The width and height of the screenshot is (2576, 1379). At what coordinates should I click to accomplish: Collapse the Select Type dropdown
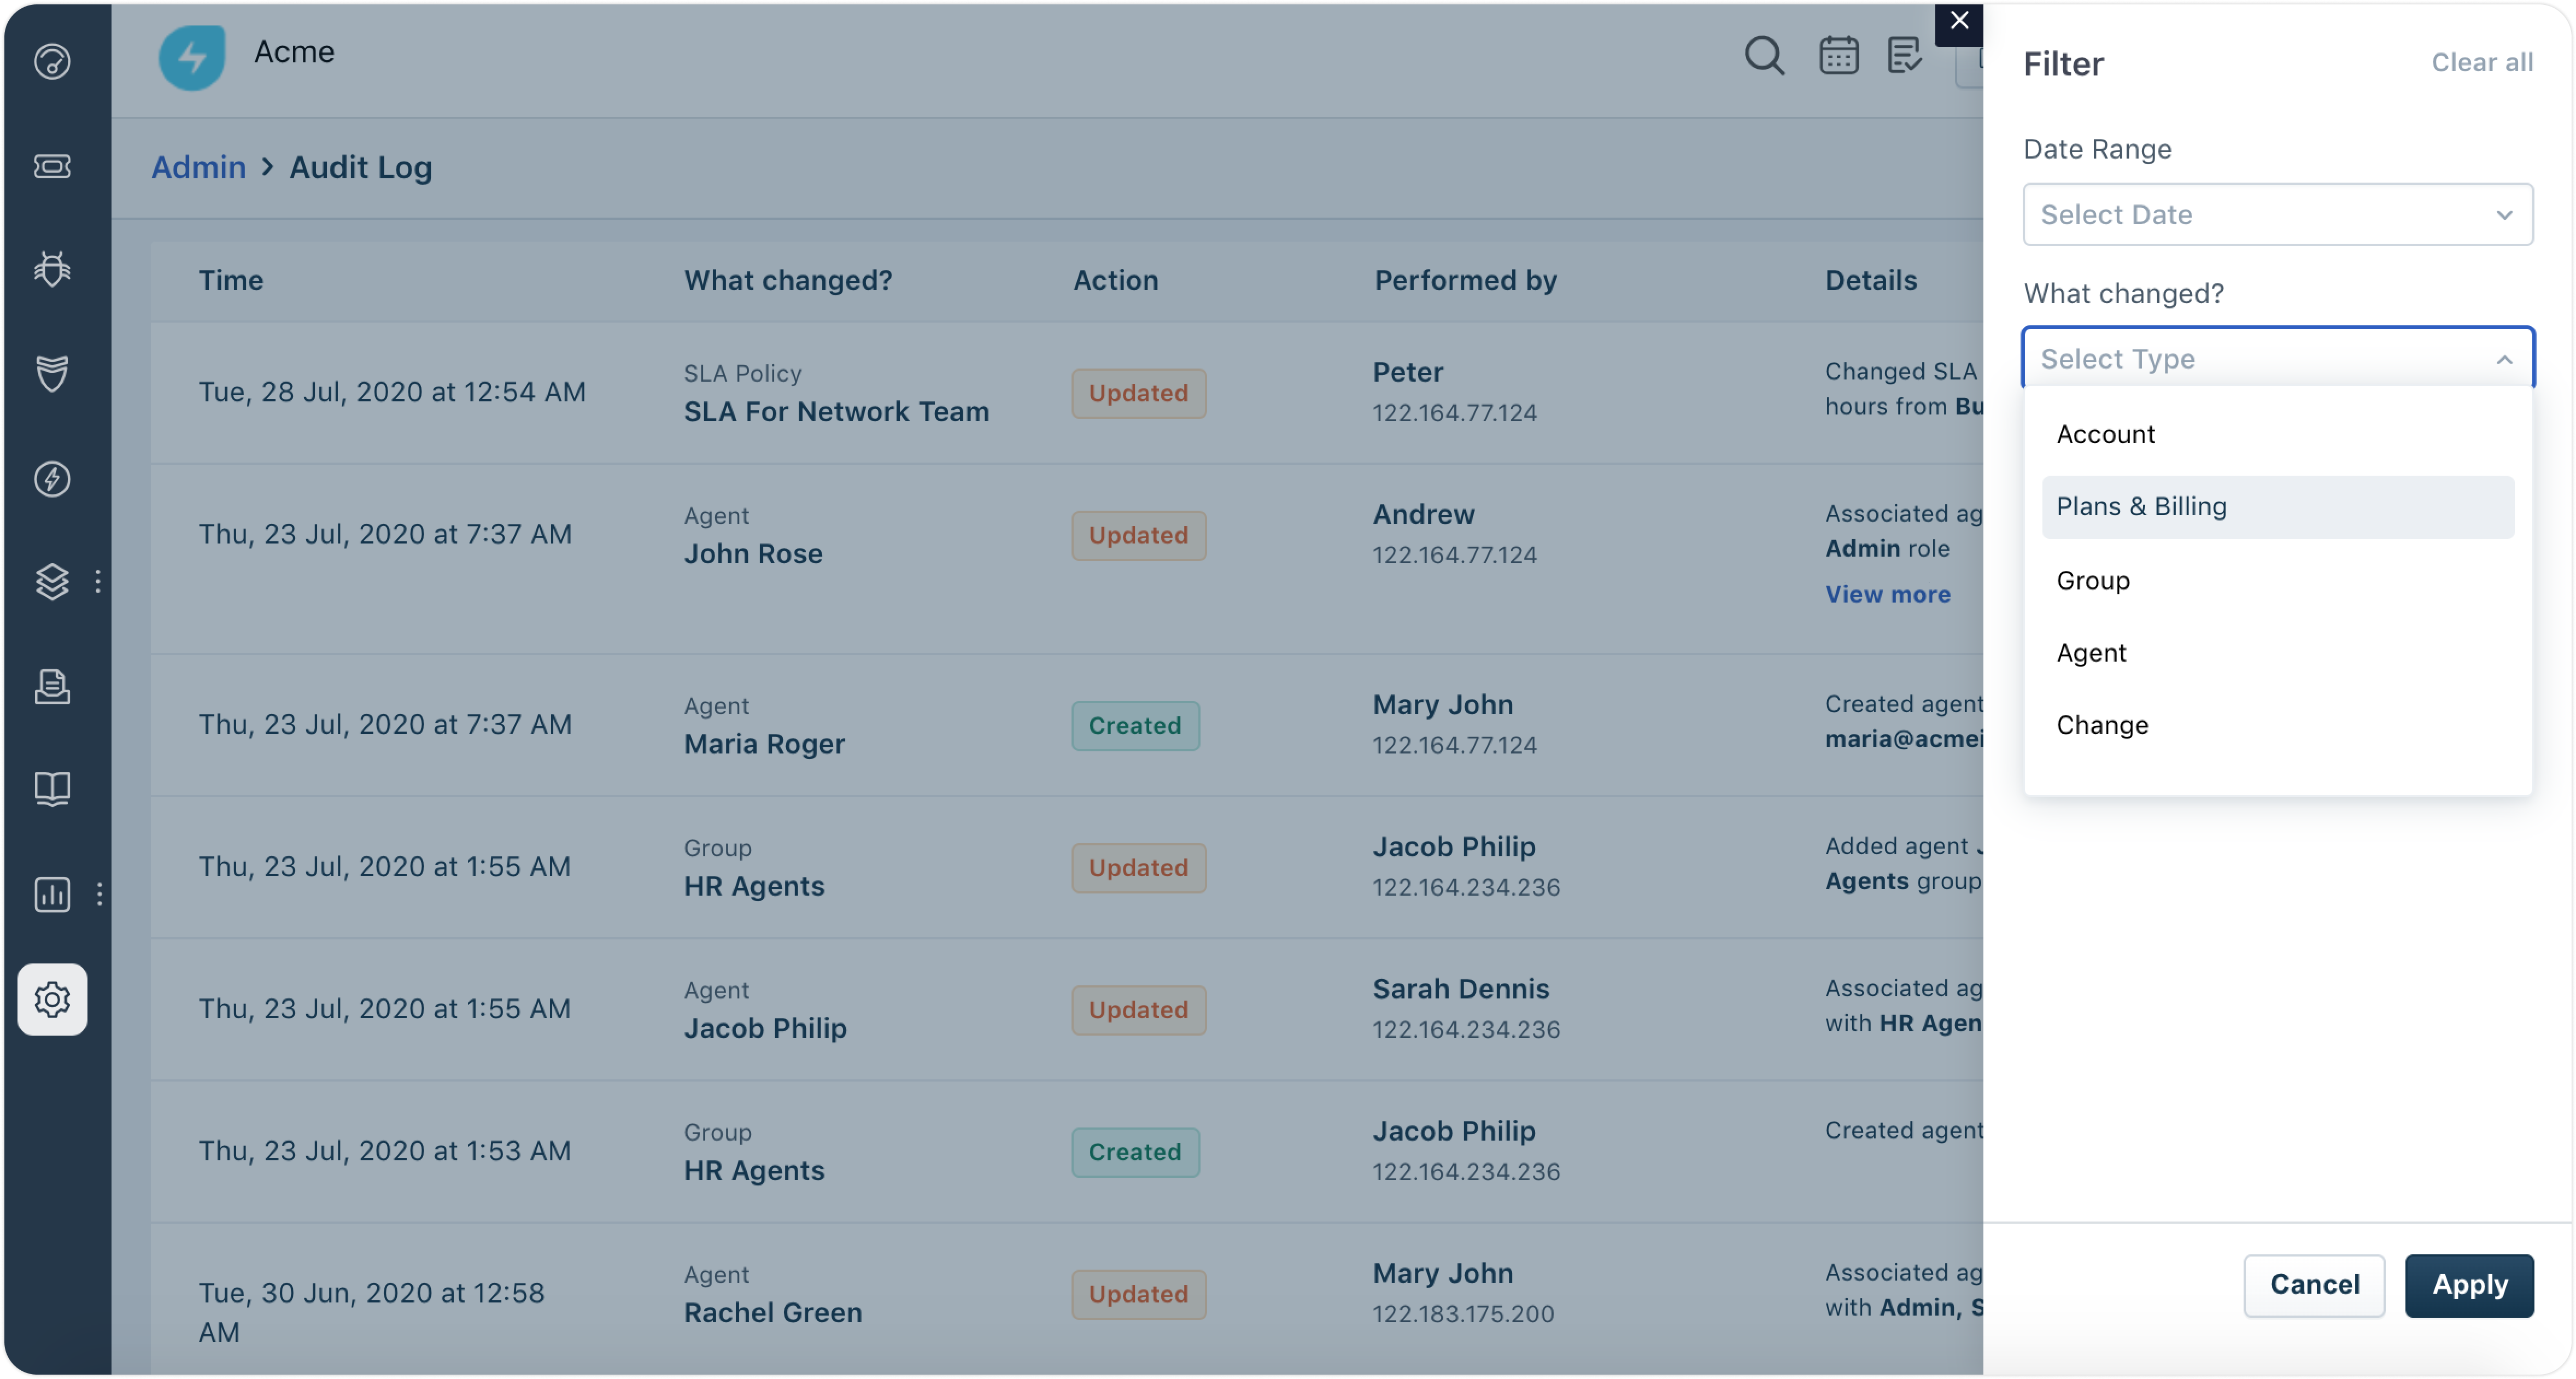[x=2503, y=359]
